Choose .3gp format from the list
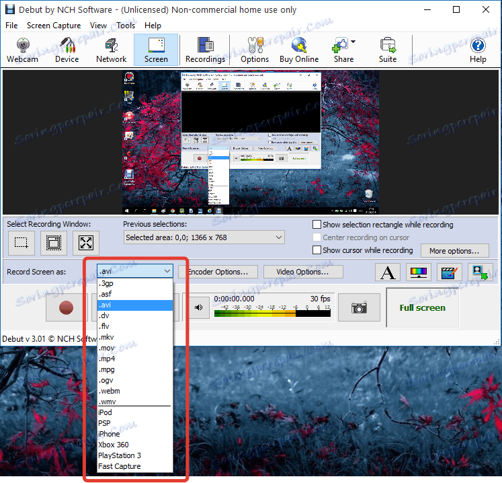Viewport: 502px width, 483px height. click(x=135, y=283)
